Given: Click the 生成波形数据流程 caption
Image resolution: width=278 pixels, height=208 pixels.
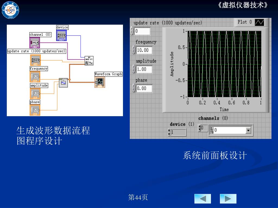Looking at the screenshot, I should 53,131.
